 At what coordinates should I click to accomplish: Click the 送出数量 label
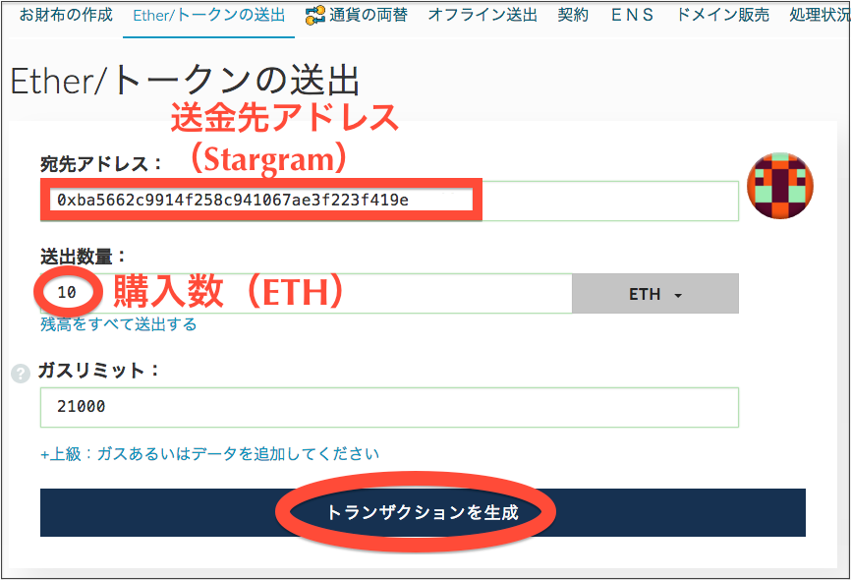pos(83,256)
